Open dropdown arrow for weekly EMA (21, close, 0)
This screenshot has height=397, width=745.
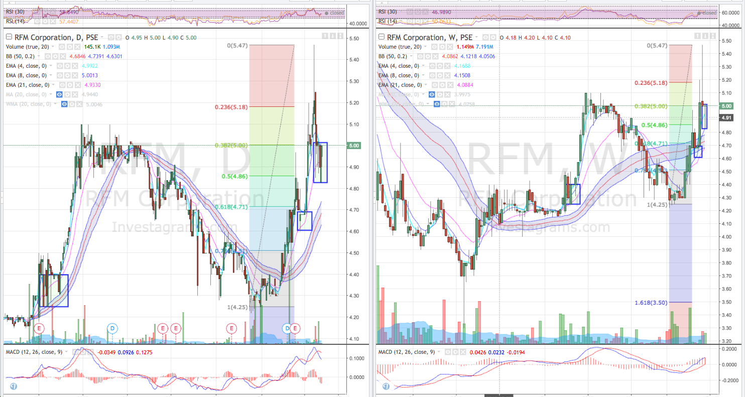426,85
